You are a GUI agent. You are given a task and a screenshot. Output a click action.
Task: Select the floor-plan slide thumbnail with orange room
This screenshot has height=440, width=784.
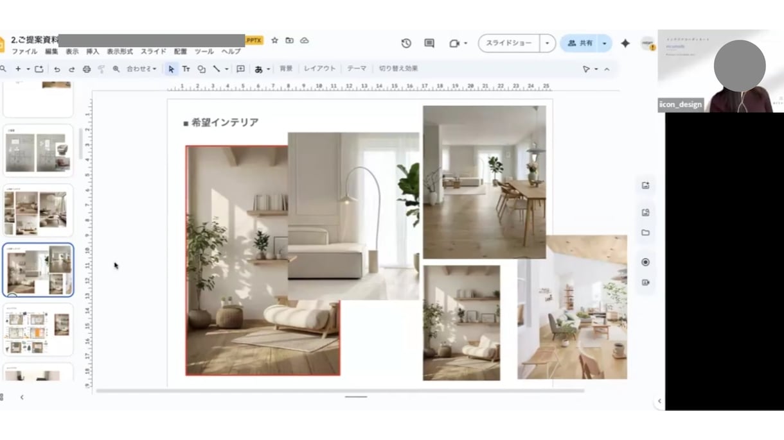[x=38, y=330]
